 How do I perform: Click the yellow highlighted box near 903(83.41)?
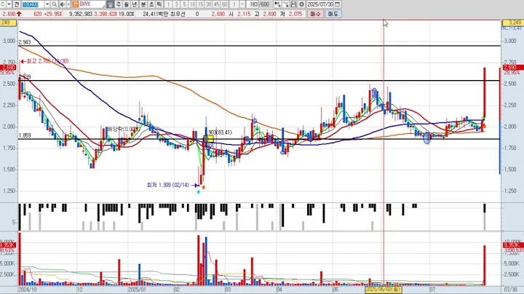[209, 139]
